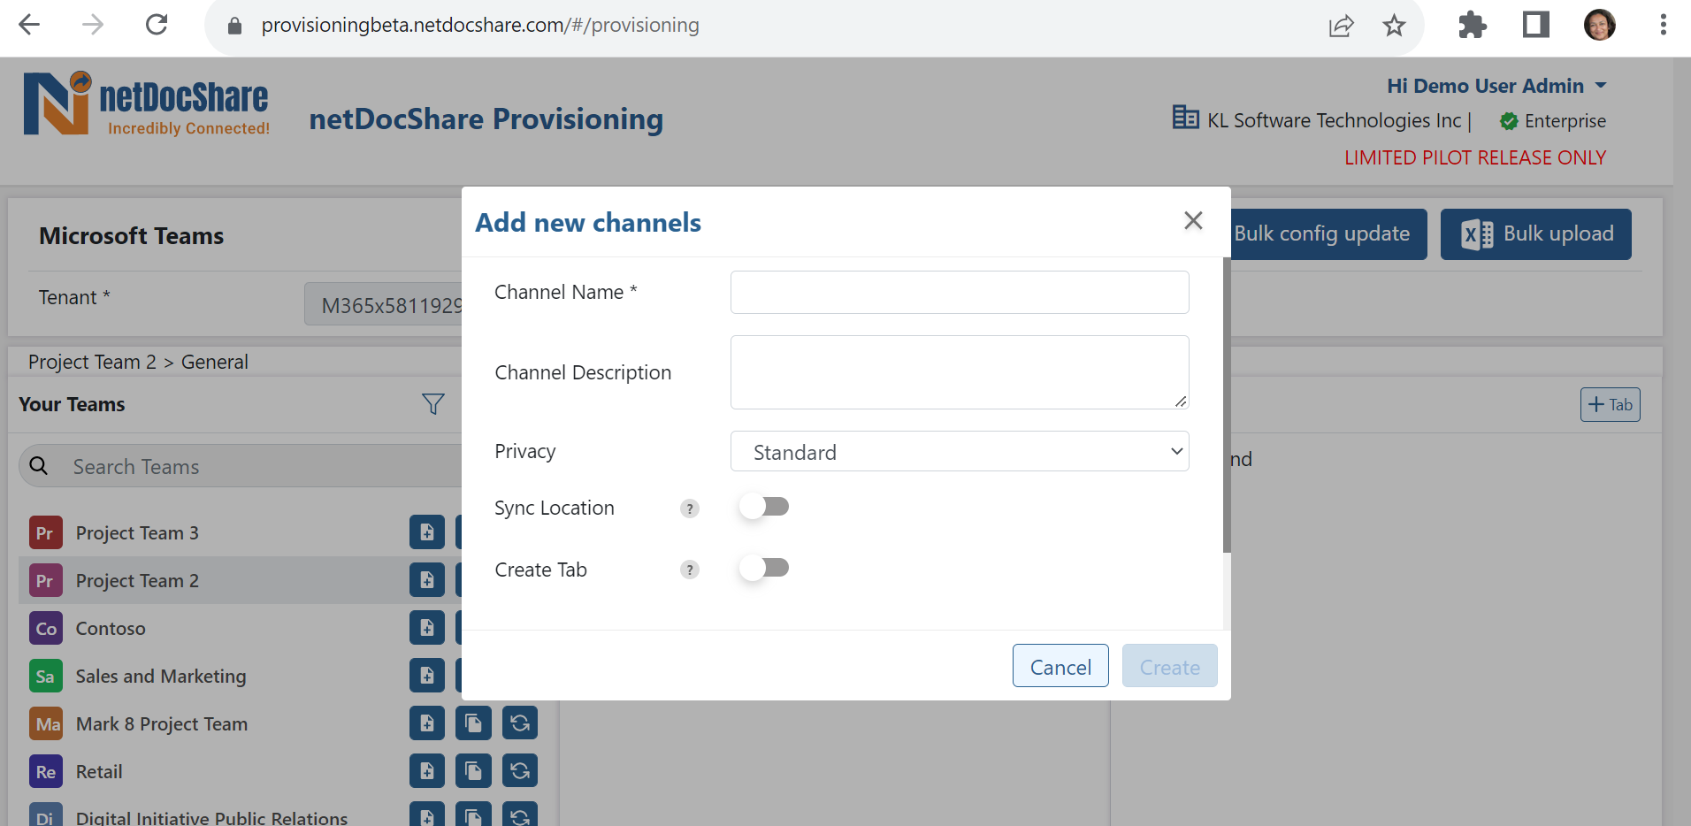This screenshot has height=826, width=1691.
Task: Click the add Tab button
Action: pos(1610,405)
